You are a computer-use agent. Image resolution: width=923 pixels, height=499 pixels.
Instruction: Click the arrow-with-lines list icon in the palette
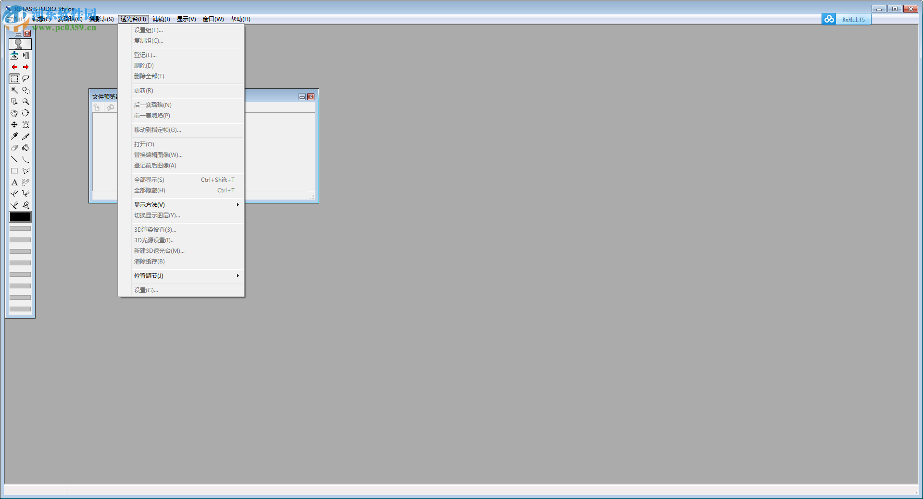coord(26,56)
